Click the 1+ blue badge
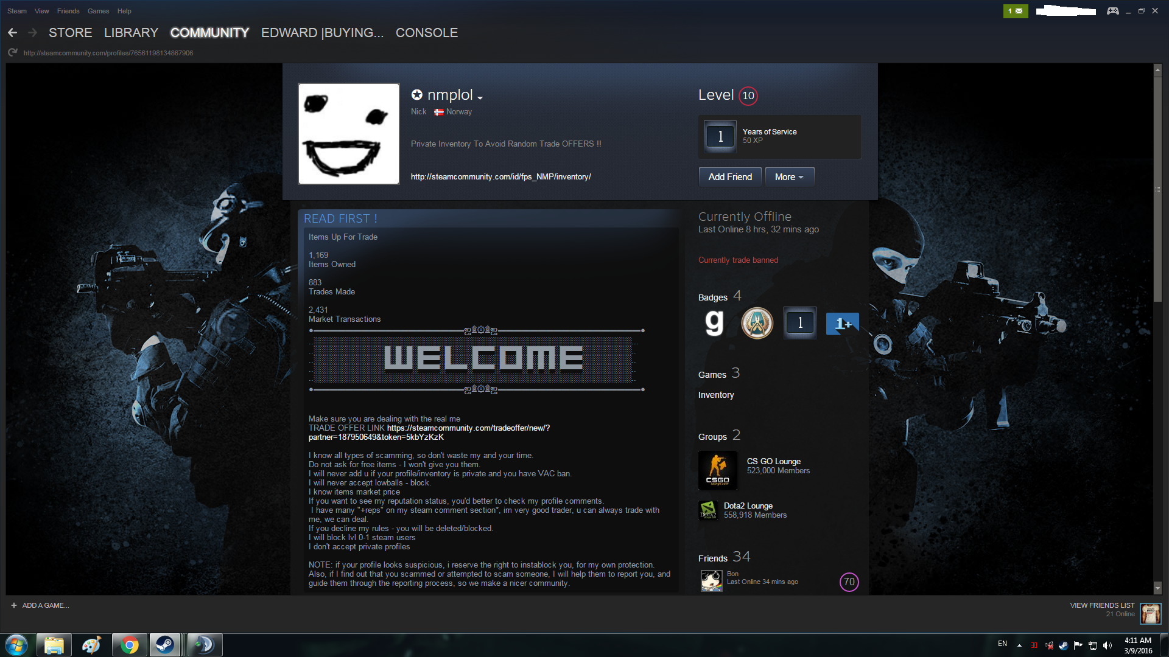Image resolution: width=1169 pixels, height=657 pixels. click(x=842, y=323)
